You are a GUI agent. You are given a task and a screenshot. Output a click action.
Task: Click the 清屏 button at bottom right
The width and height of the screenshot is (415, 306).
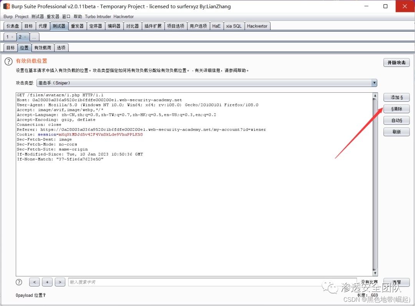tap(397, 282)
